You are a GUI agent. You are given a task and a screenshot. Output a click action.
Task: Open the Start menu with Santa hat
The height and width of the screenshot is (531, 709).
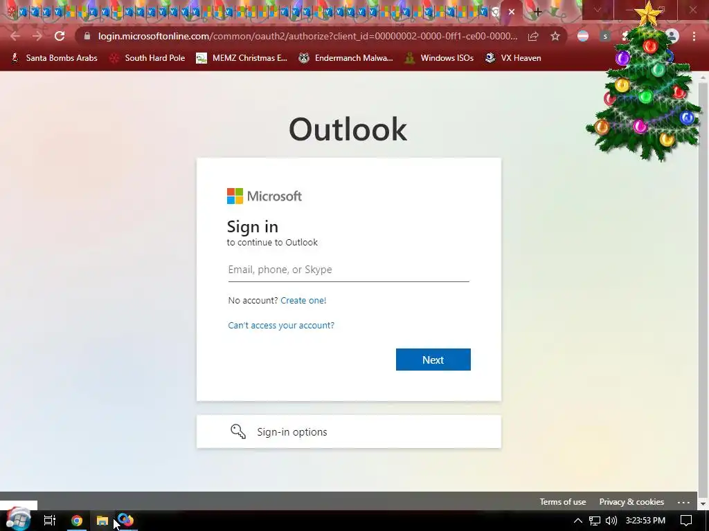coord(18,519)
